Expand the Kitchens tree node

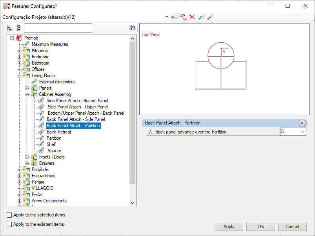pyautogui.click(x=19, y=50)
